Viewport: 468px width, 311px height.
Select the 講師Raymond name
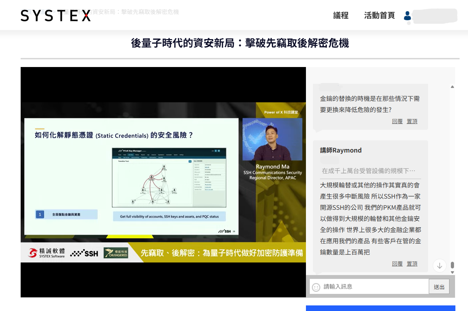point(341,150)
